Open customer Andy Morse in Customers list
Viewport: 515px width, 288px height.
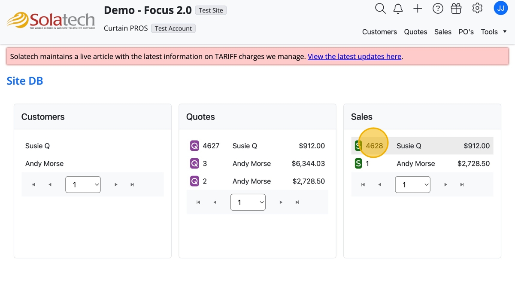click(44, 164)
